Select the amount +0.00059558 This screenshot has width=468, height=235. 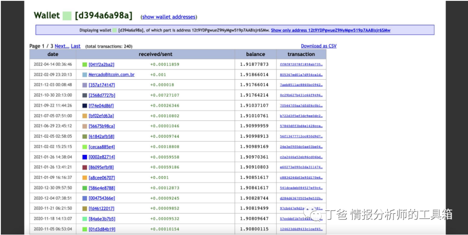165,157
